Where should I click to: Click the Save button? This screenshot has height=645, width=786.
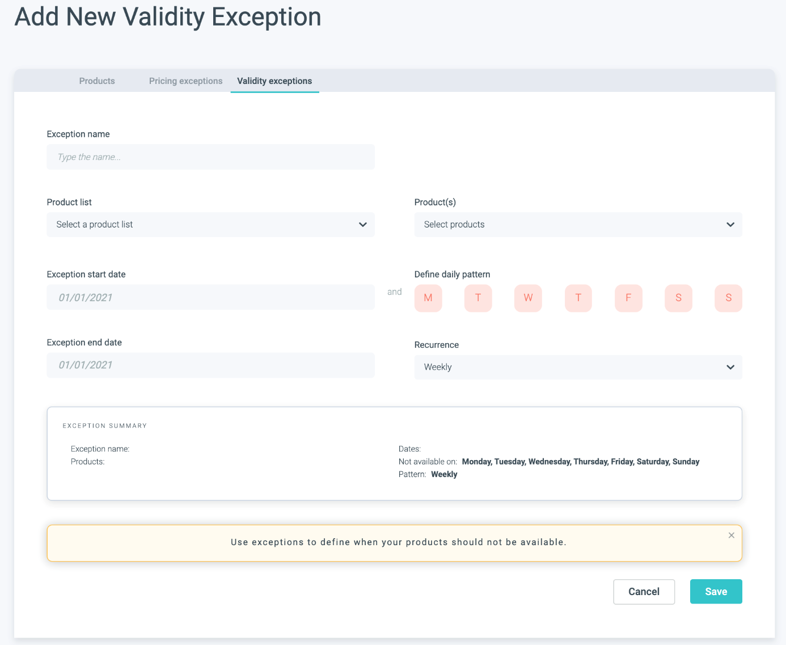pos(716,592)
